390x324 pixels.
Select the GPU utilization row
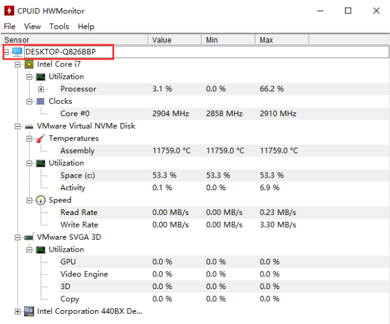[x=224, y=262]
